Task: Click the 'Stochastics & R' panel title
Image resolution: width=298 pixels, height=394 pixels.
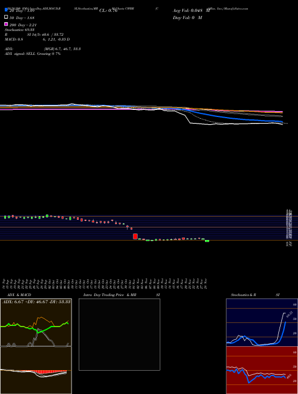Action: [243, 295]
